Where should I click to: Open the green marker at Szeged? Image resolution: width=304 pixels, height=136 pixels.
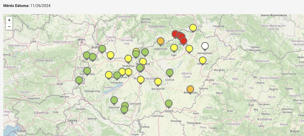coord(169,104)
